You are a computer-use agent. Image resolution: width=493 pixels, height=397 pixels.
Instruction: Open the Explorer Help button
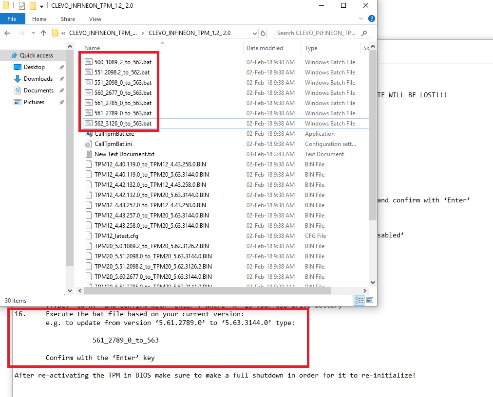click(372, 19)
